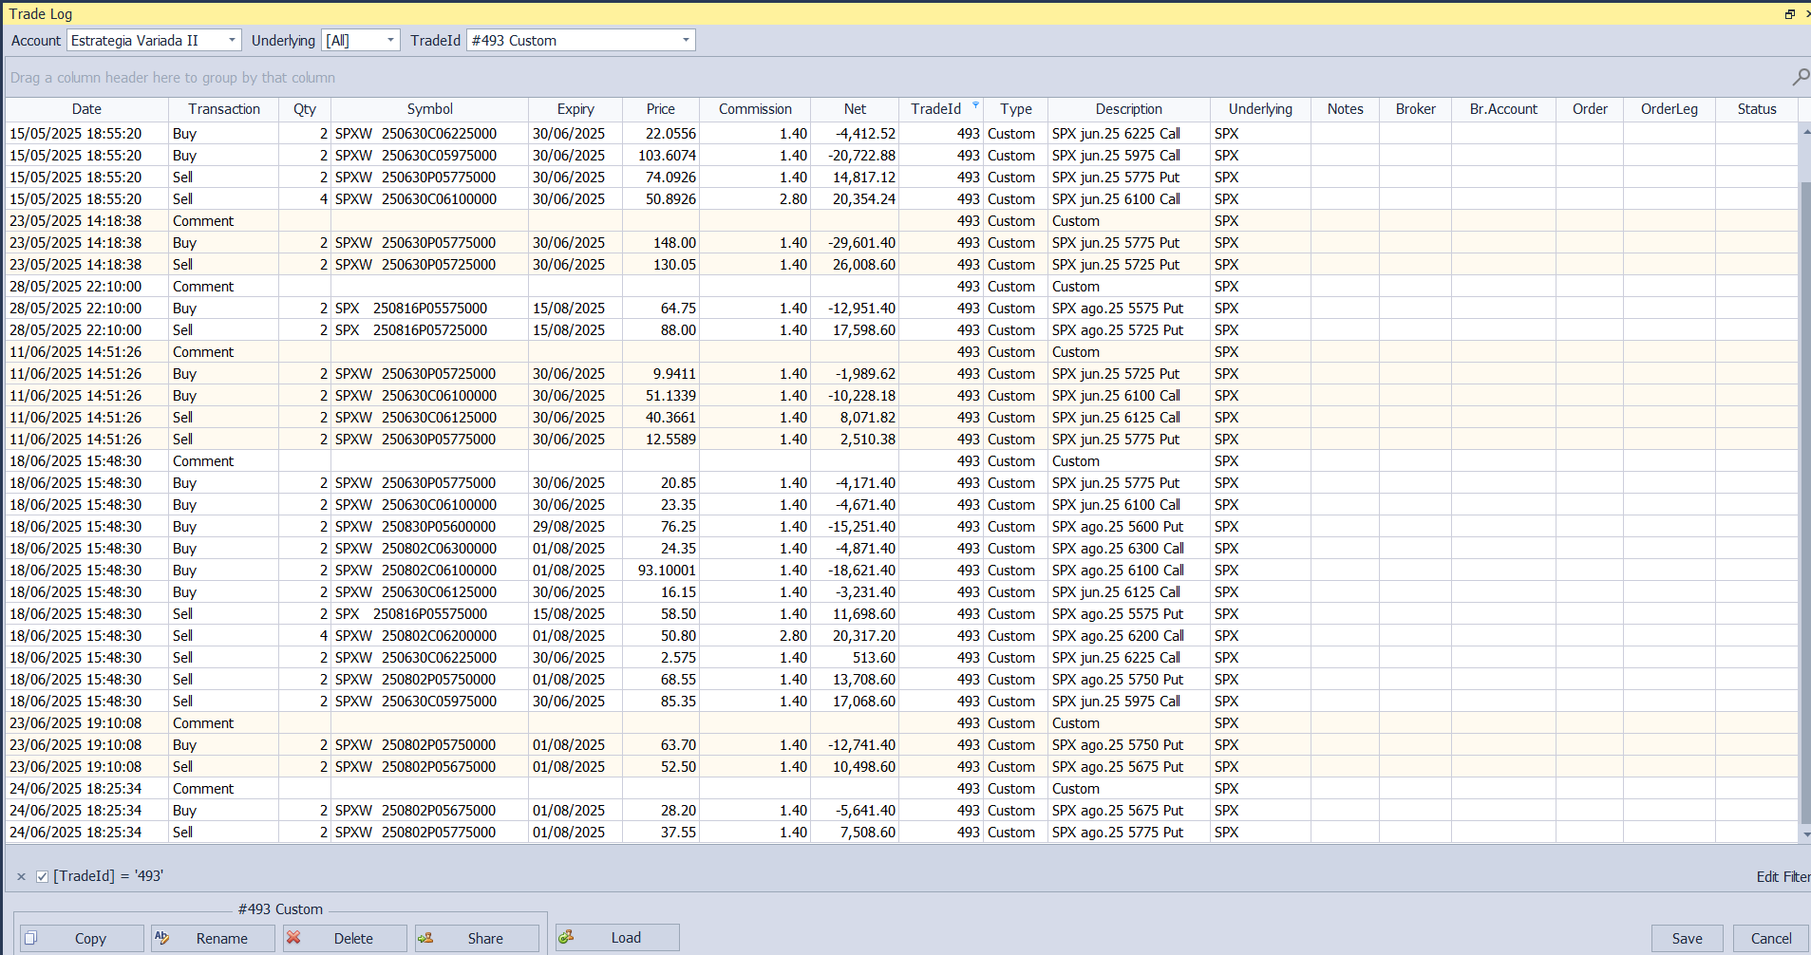Sort by the Date column header
This screenshot has height=955, width=1811.
point(86,109)
